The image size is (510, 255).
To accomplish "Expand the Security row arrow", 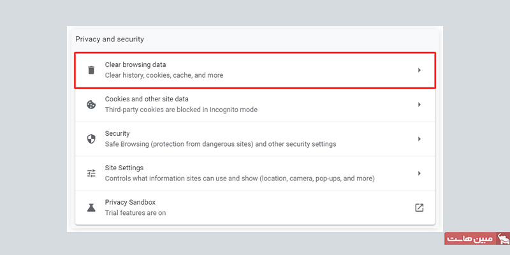I will [419, 139].
